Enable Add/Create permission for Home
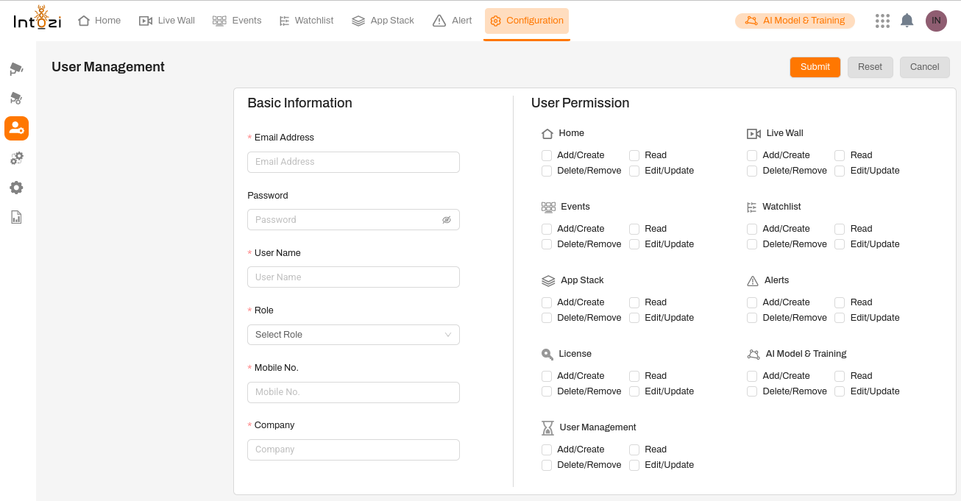The width and height of the screenshot is (961, 501). coord(547,155)
